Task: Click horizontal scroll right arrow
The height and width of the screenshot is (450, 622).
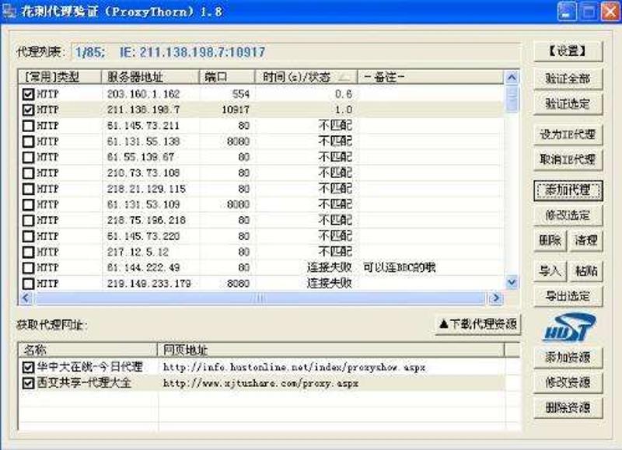Action: click(x=495, y=298)
